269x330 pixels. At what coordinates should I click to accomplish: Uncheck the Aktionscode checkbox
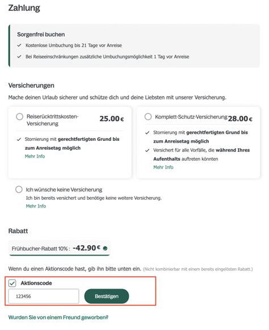click(x=12, y=283)
